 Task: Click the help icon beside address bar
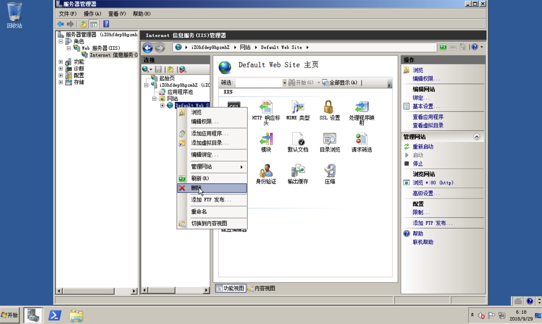pyautogui.click(x=475, y=47)
